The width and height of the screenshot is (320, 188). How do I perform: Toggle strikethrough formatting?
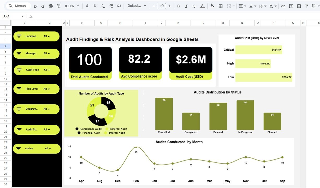pos(194,6)
